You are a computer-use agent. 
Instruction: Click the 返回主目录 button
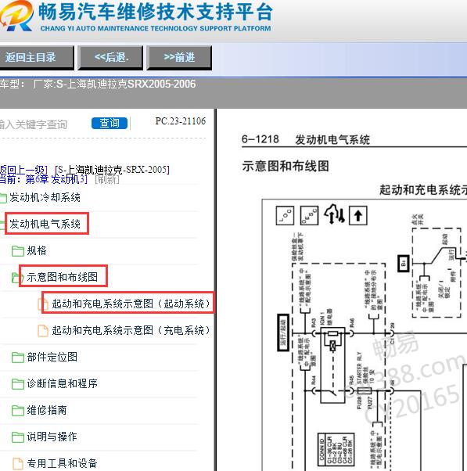[36, 58]
